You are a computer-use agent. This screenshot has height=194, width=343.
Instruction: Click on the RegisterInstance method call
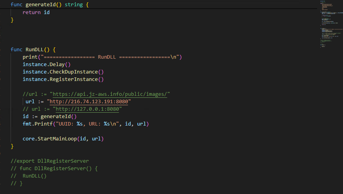(74, 79)
